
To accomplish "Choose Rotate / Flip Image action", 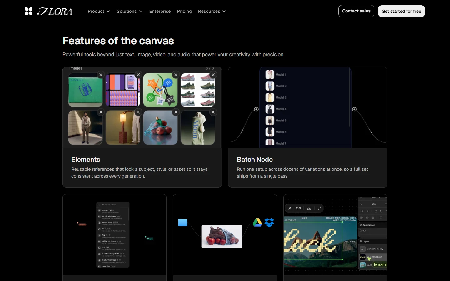I will click(112, 261).
